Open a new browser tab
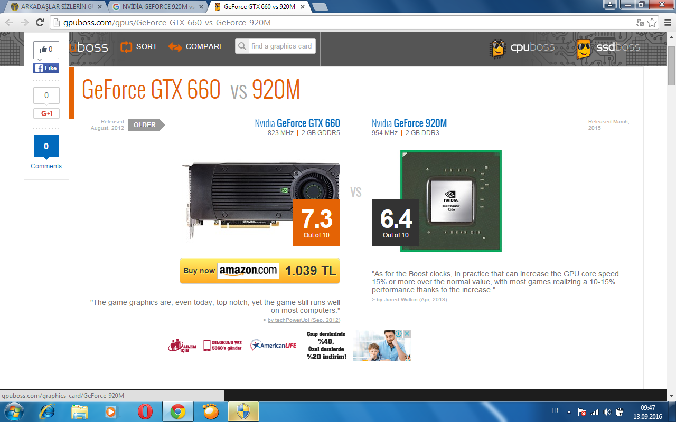676x422 pixels. [x=320, y=7]
